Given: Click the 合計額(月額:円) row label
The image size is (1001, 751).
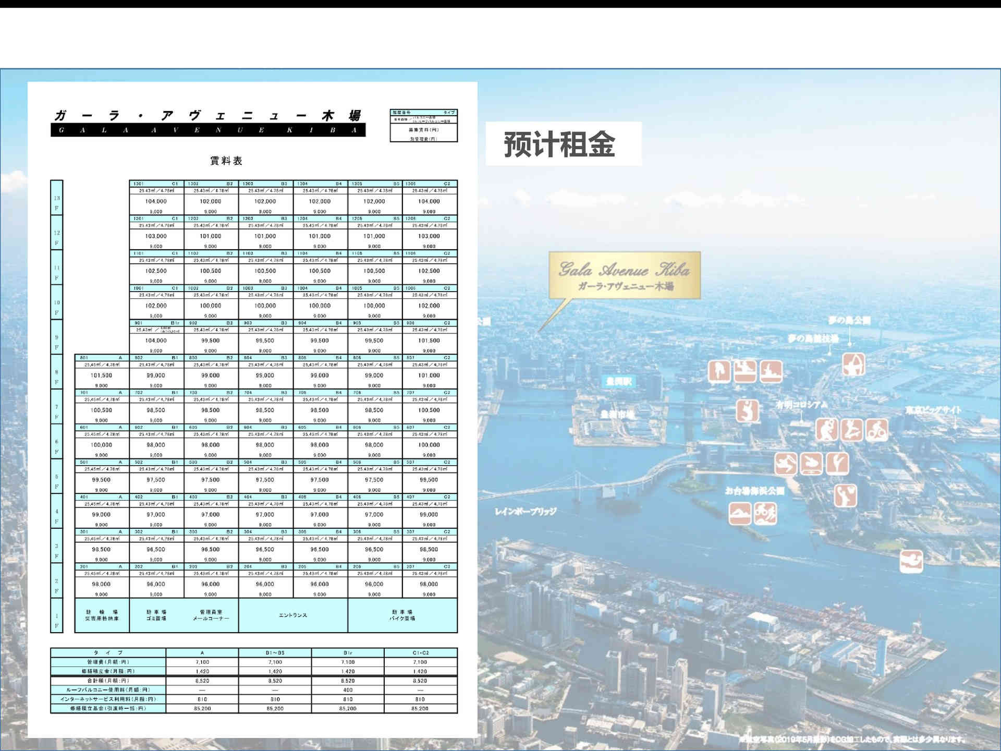Looking at the screenshot, I should point(108,681).
